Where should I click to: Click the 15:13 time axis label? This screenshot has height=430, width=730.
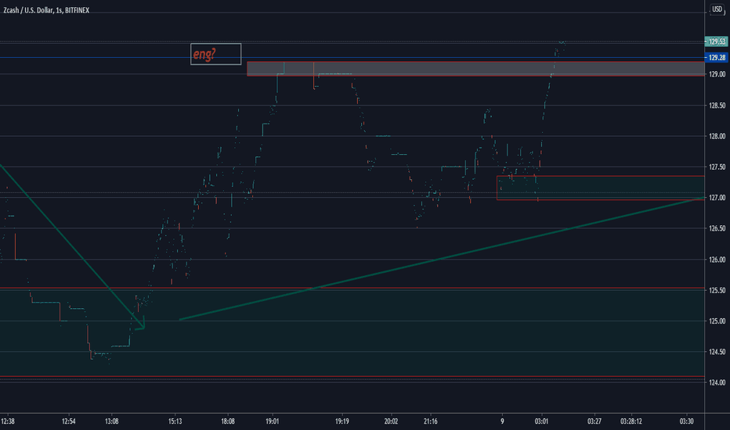[x=175, y=421]
